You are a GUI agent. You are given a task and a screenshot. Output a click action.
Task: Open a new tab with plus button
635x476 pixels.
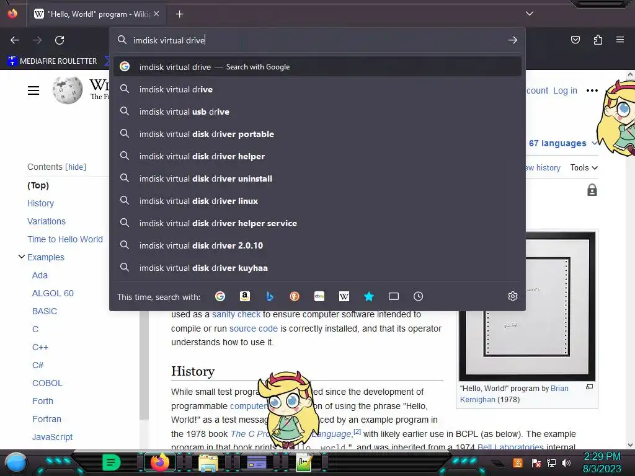pyautogui.click(x=179, y=14)
